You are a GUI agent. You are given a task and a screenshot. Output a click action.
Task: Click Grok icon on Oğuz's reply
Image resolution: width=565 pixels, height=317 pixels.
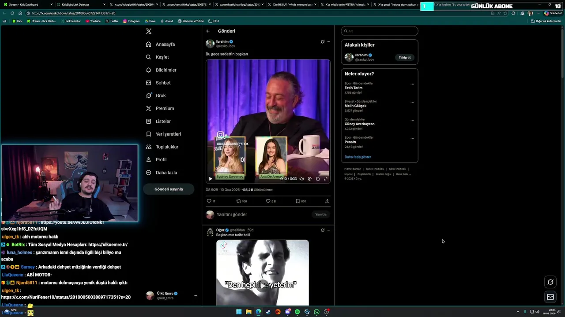[x=322, y=230]
